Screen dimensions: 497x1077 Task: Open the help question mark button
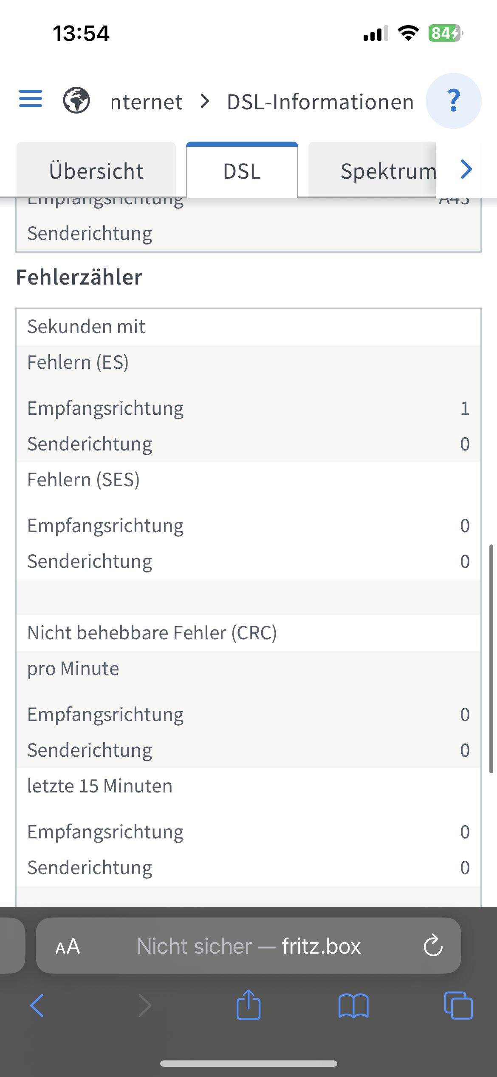coord(453,101)
